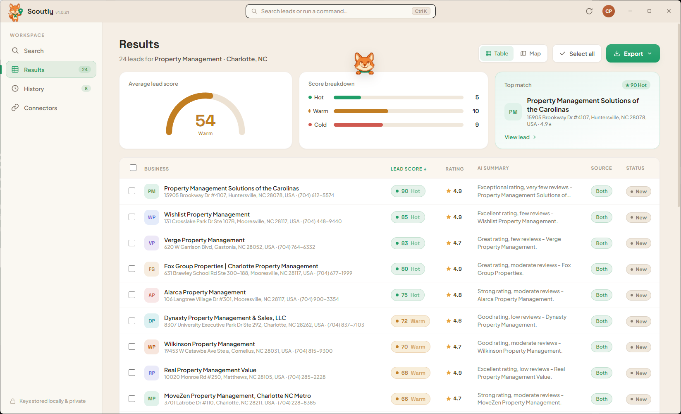Open Connectors in the workspace sidebar
Viewport: 681px width, 414px height.
[51, 108]
